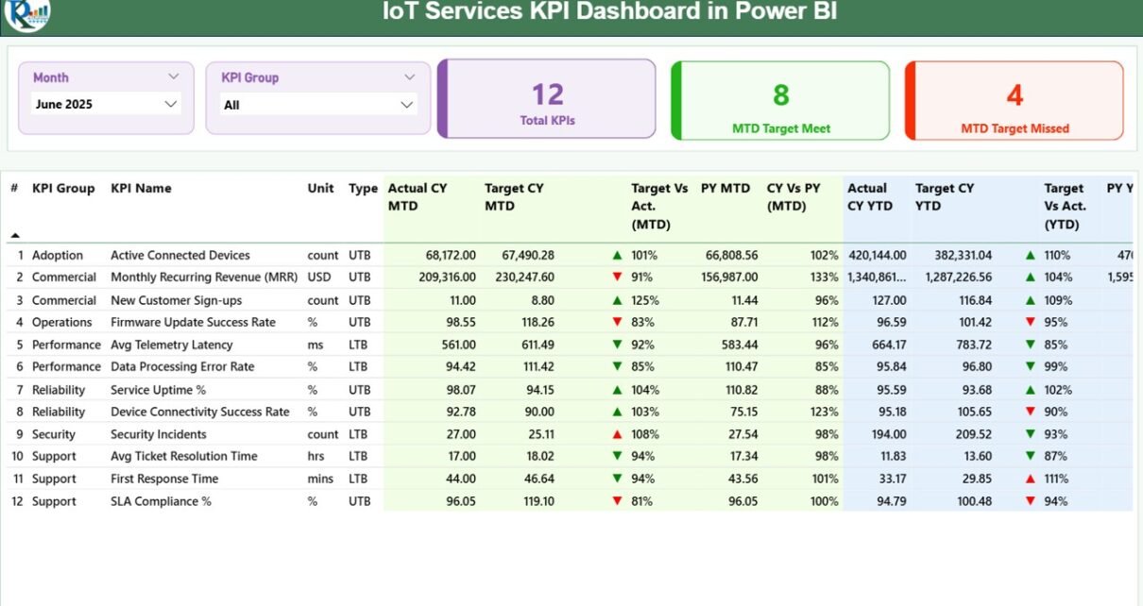Click the dashboard logo icon in header
This screenshot has width=1143, height=606.
pyautogui.click(x=26, y=13)
